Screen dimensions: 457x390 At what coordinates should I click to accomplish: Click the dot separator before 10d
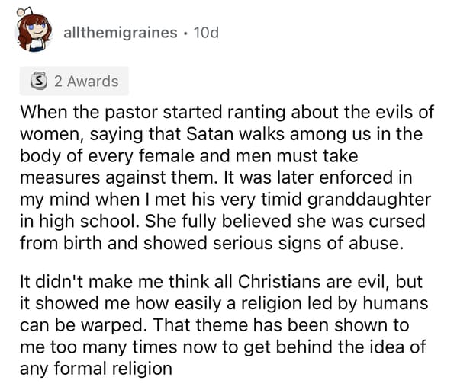(185, 33)
